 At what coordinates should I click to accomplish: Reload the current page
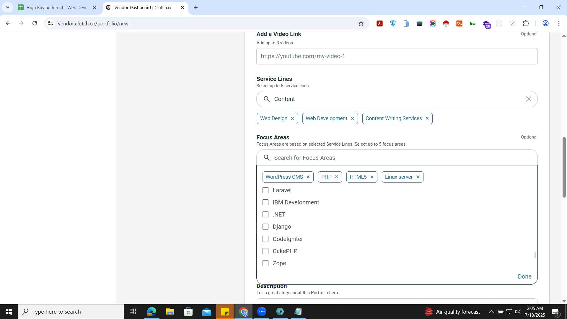[x=35, y=23]
